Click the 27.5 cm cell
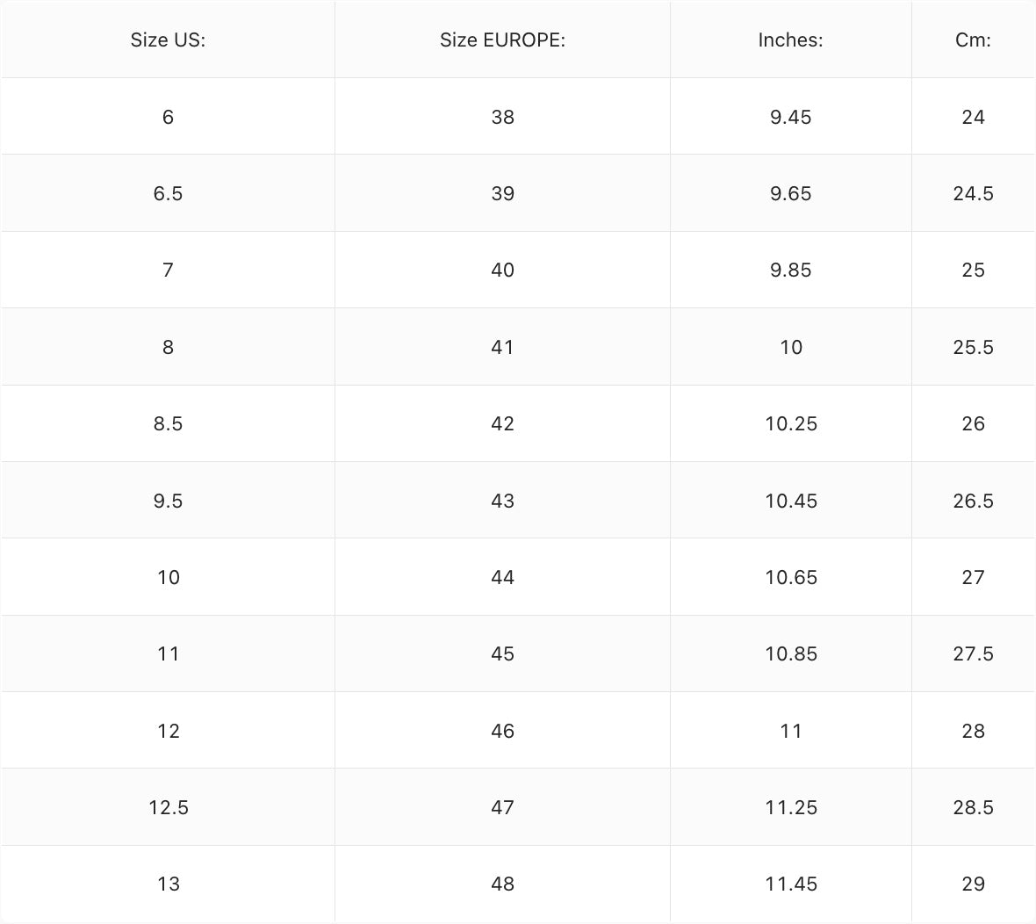Viewport: 1036px width, 924px height. pyautogui.click(x=973, y=653)
